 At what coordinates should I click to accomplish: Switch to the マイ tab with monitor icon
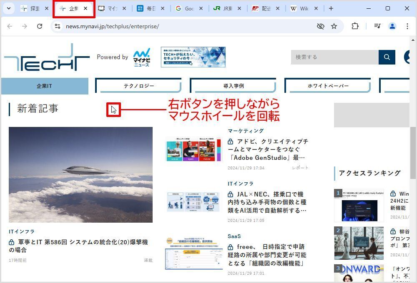click(108, 8)
